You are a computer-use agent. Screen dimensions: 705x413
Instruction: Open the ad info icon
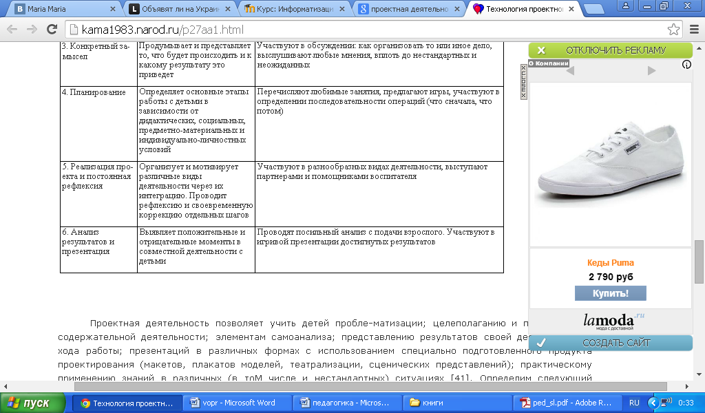click(686, 65)
